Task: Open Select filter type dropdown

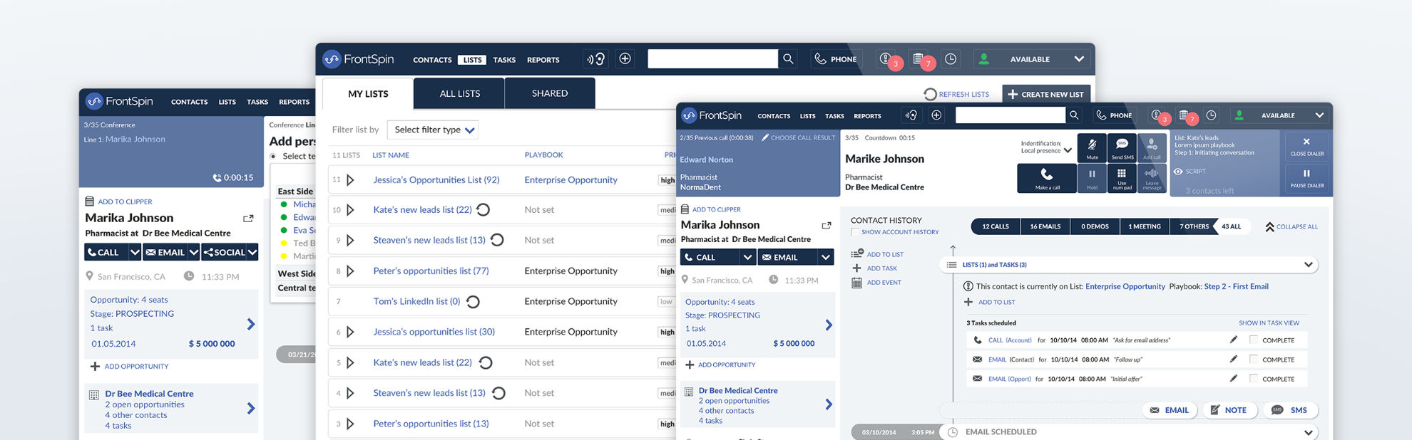Action: tap(433, 130)
